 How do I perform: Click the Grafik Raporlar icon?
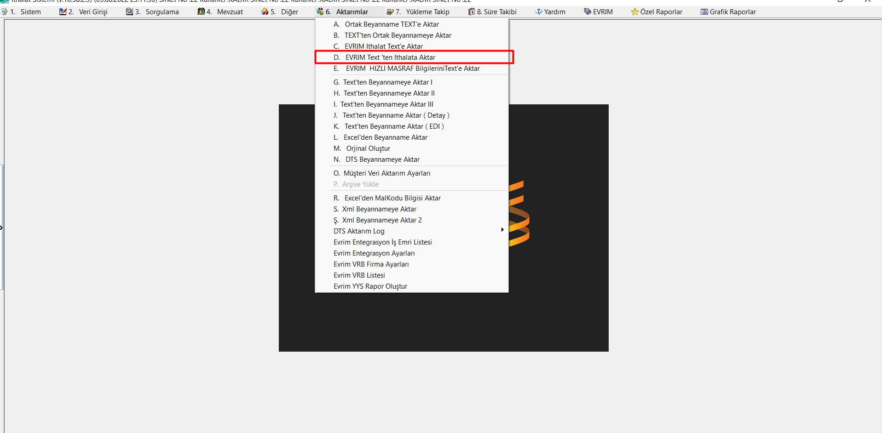pyautogui.click(x=704, y=11)
